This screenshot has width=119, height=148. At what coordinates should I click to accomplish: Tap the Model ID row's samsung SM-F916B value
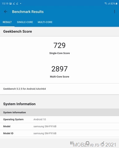(45, 133)
